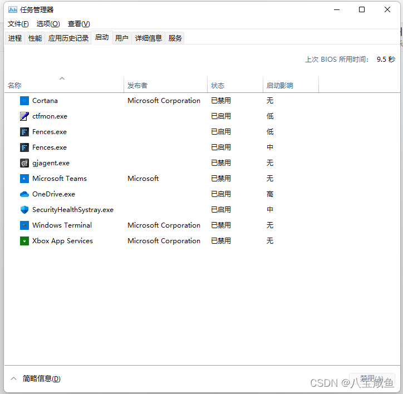This screenshot has width=403, height=394.
Task: Open the 文件(F) menu
Action: tap(18, 24)
